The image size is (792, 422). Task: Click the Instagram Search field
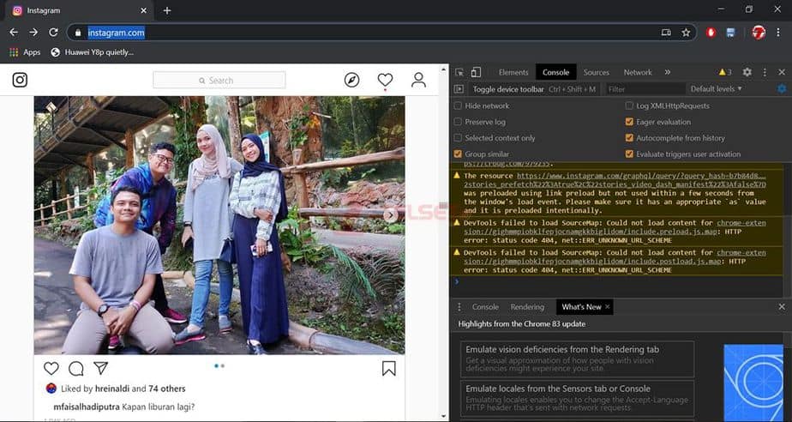221,81
